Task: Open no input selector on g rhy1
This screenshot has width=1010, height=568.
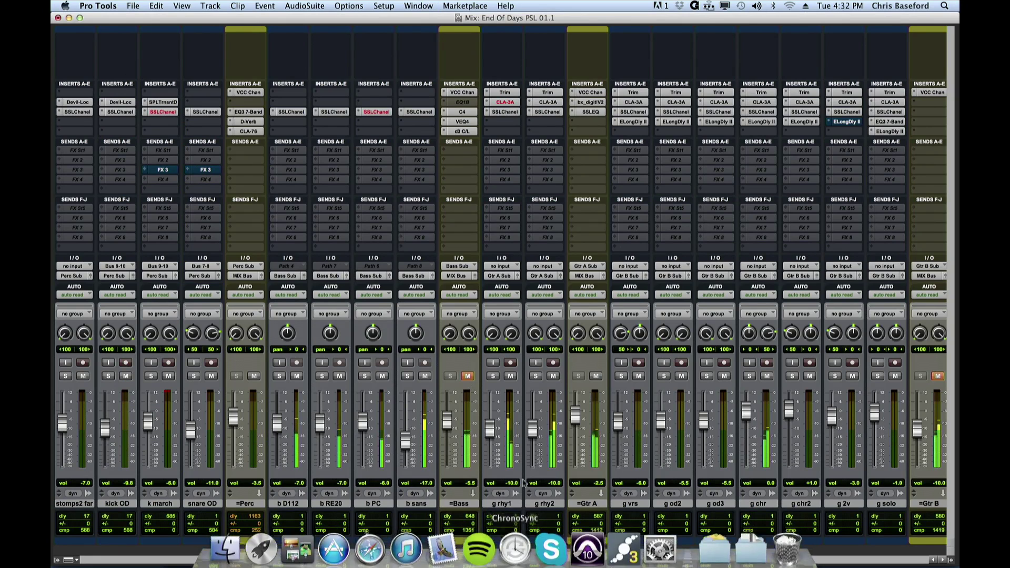Action: pyautogui.click(x=502, y=266)
